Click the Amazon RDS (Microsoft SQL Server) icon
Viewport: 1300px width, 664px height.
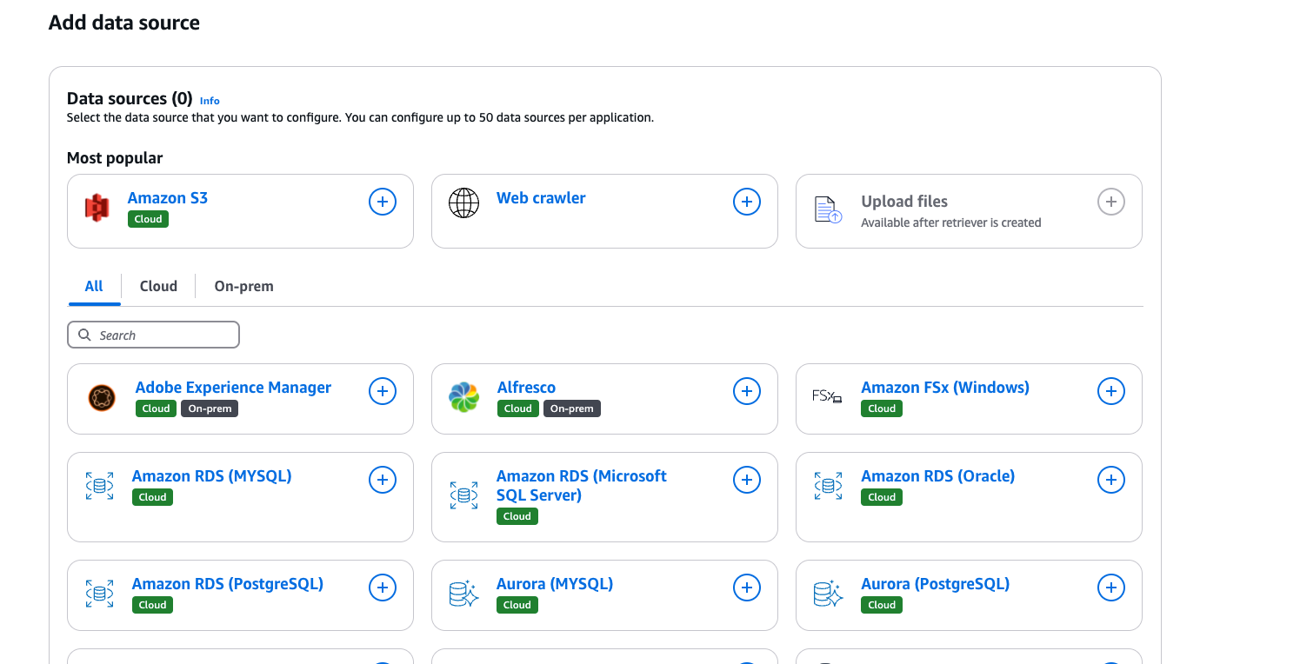[x=463, y=495]
